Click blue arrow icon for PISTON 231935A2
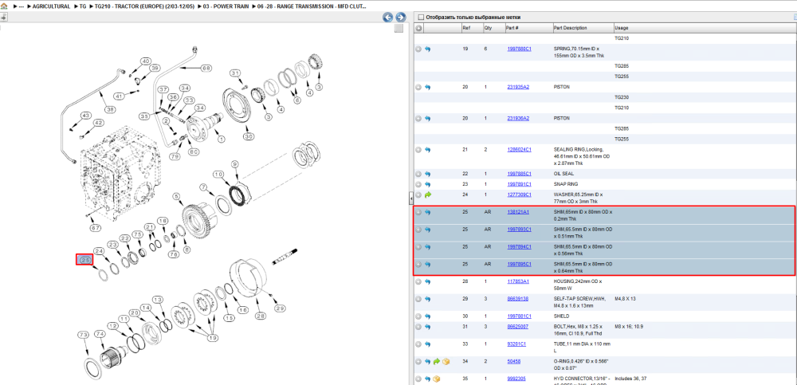797x385 pixels. pos(427,88)
